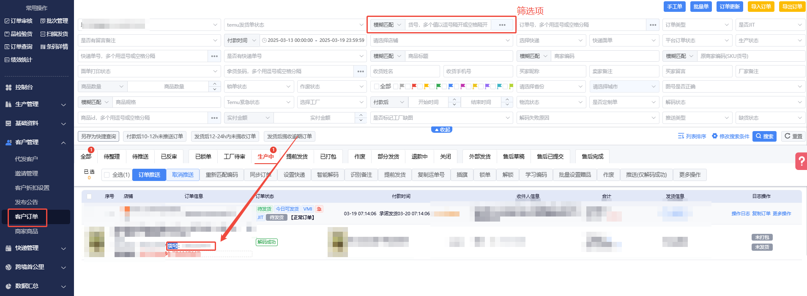Click the red question mark help icon
The width and height of the screenshot is (807, 296).
point(801,161)
